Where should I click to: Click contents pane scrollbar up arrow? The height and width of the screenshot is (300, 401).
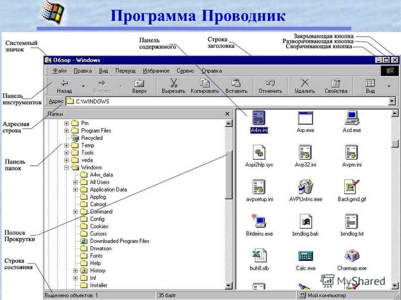(395, 113)
